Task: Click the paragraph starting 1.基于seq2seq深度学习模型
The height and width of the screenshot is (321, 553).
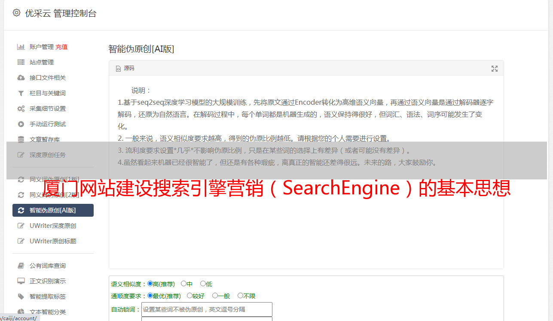Action: coord(306,115)
